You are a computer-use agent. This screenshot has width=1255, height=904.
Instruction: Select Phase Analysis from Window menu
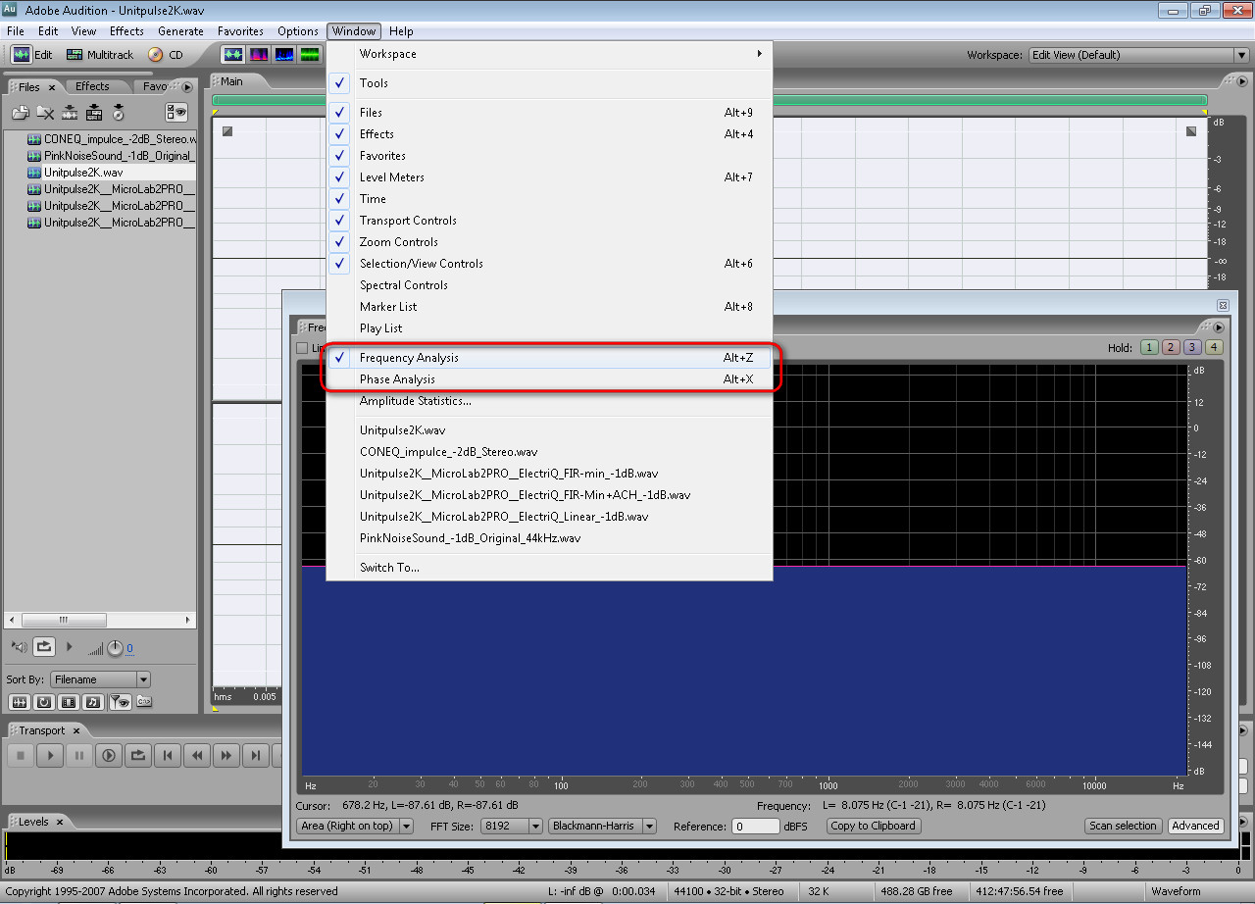[x=549, y=379]
